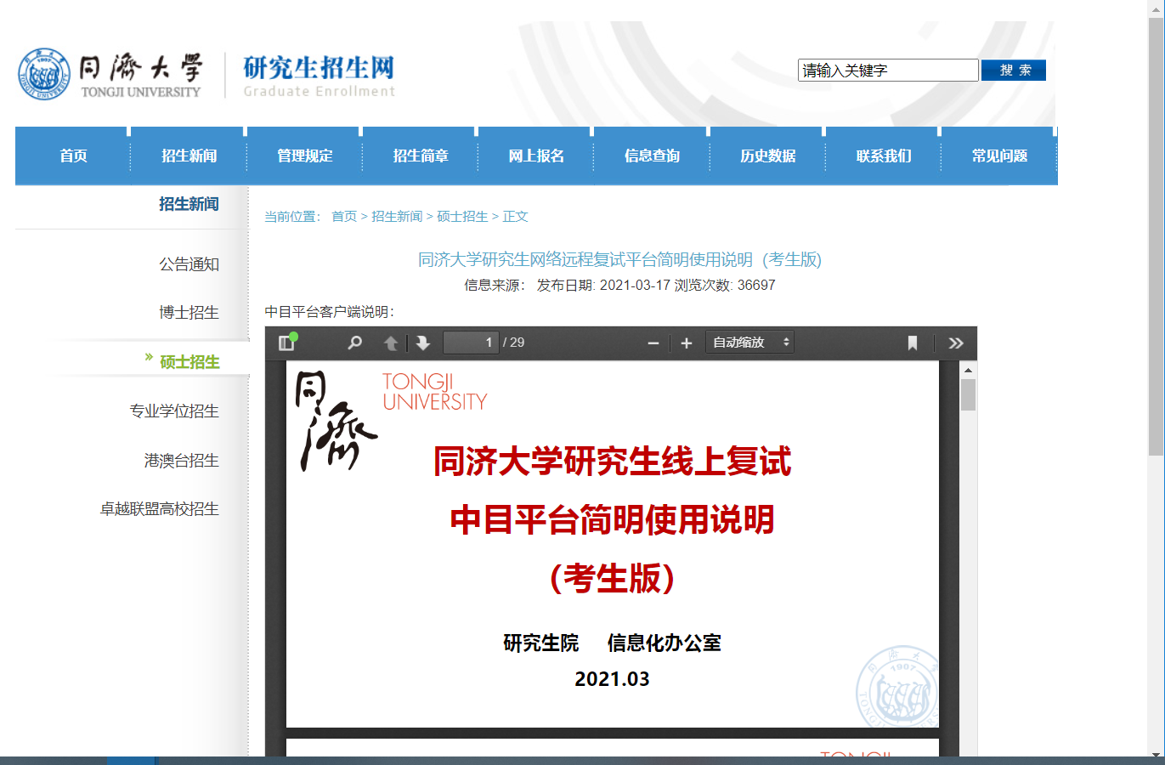
Task: Click the / 29 total pages label
Action: coord(513,343)
